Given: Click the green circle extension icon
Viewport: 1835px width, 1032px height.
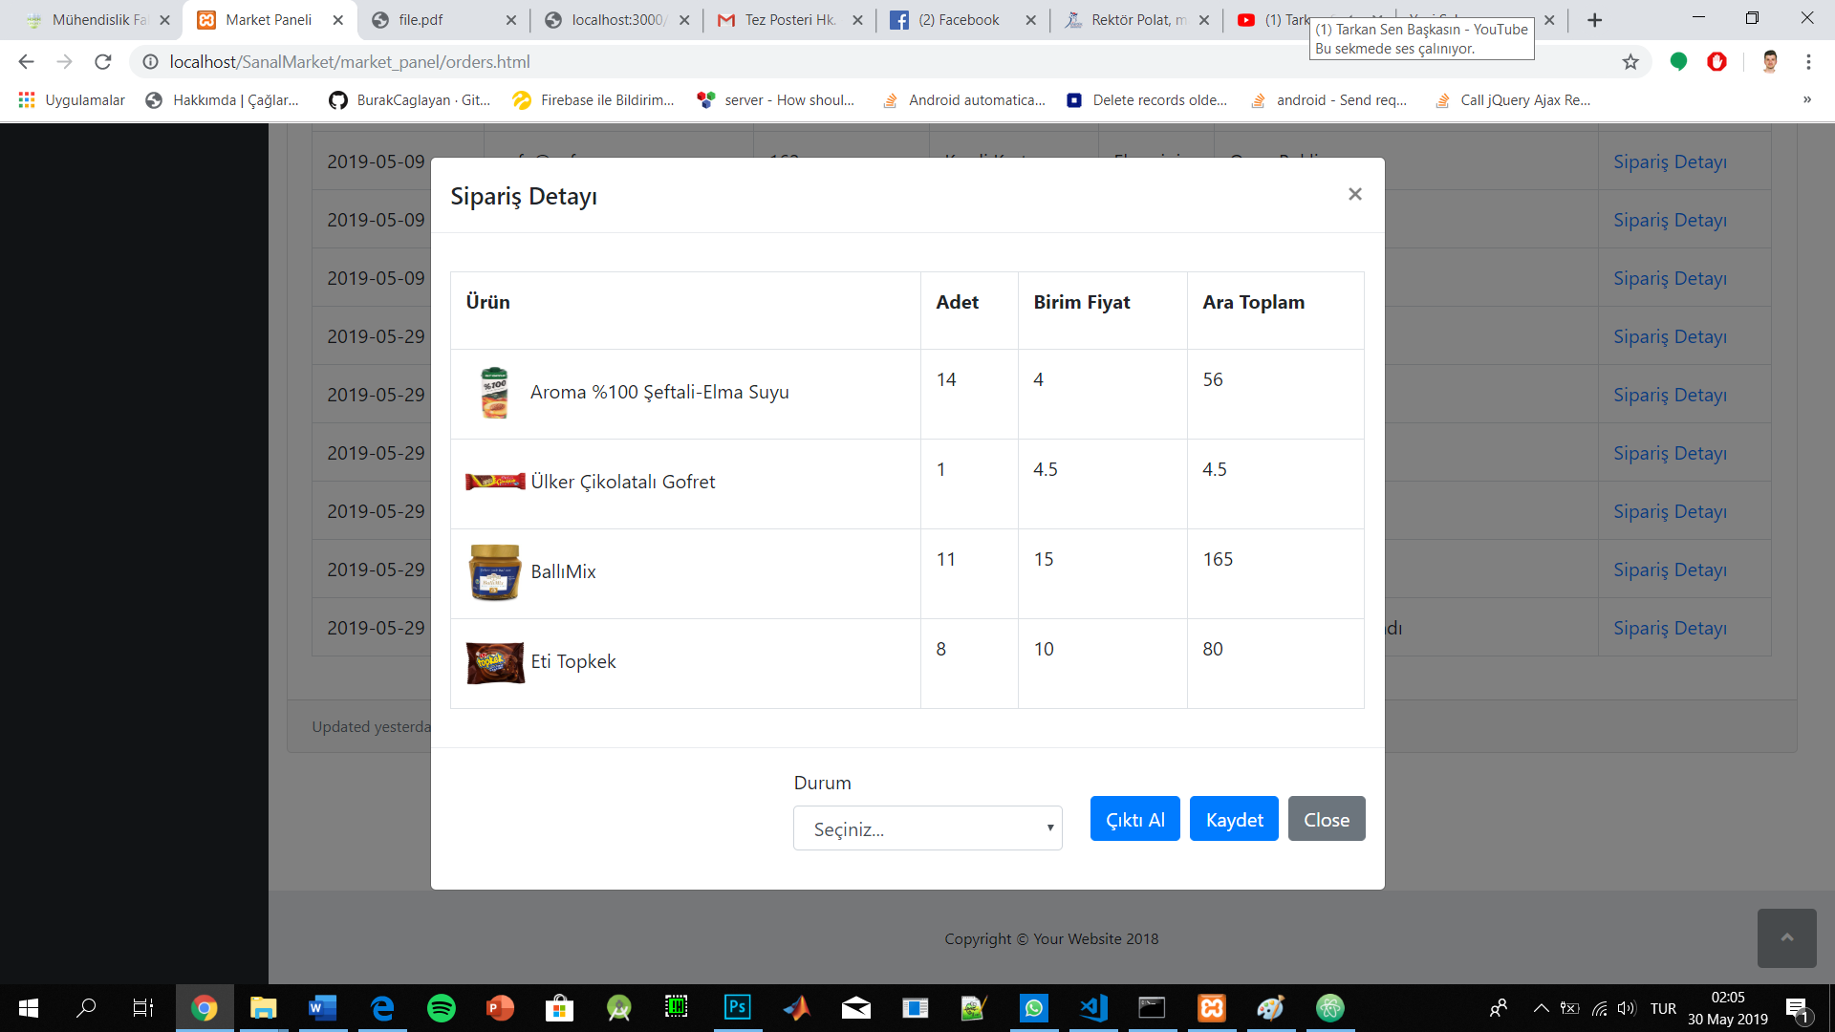Looking at the screenshot, I should click(x=1679, y=61).
